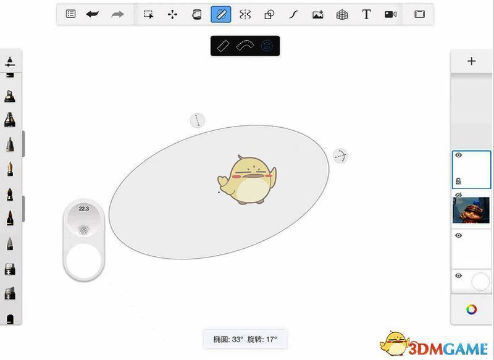Toggle visibility of the background layer
This screenshot has width=494, height=360.
[x=459, y=275]
